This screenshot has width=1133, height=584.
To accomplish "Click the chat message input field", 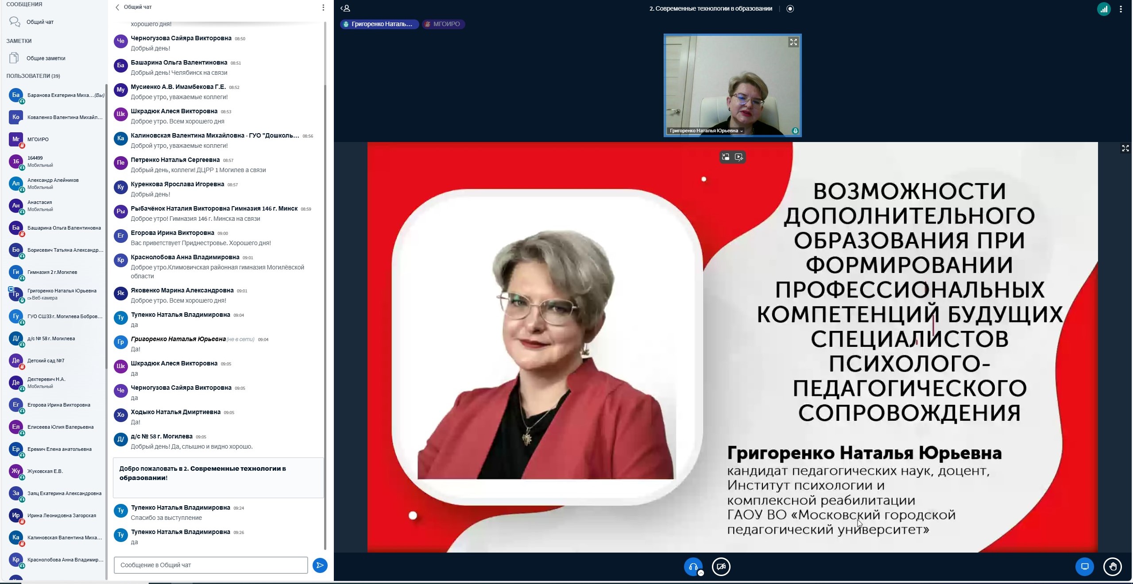I will click(210, 565).
